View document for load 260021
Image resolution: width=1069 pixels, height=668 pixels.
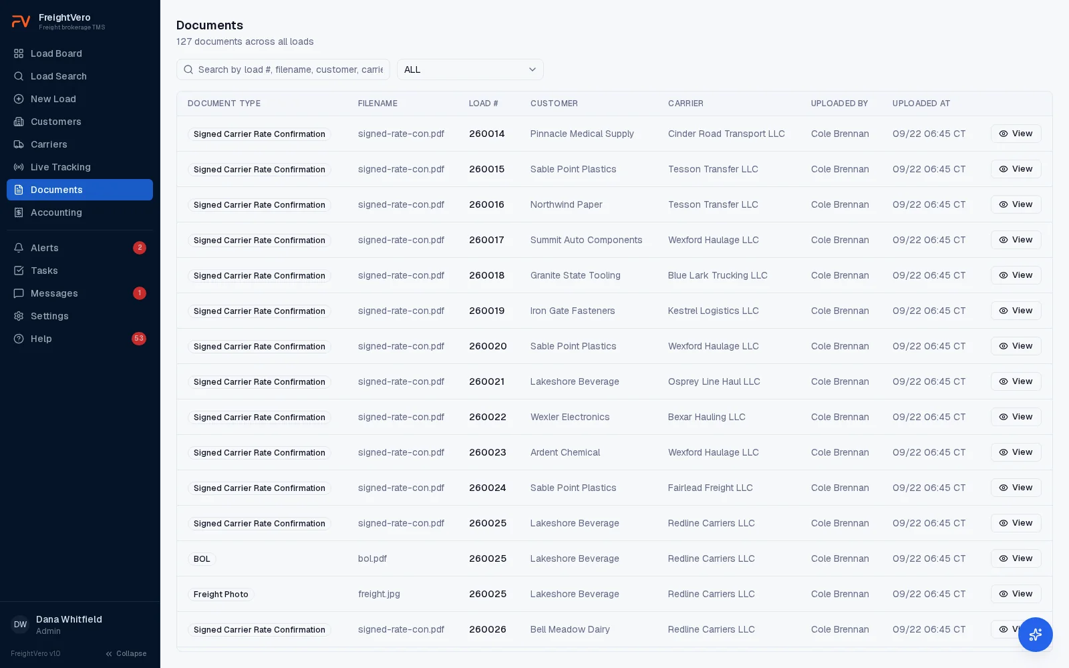1016,381
